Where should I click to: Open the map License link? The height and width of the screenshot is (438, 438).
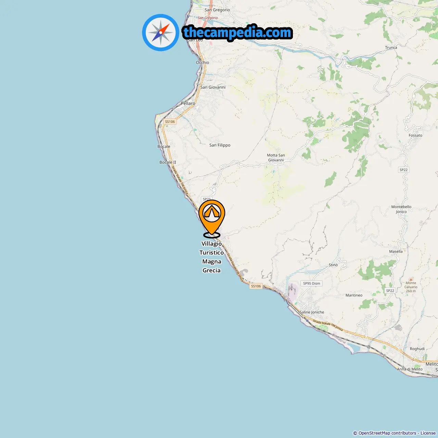coord(428,433)
